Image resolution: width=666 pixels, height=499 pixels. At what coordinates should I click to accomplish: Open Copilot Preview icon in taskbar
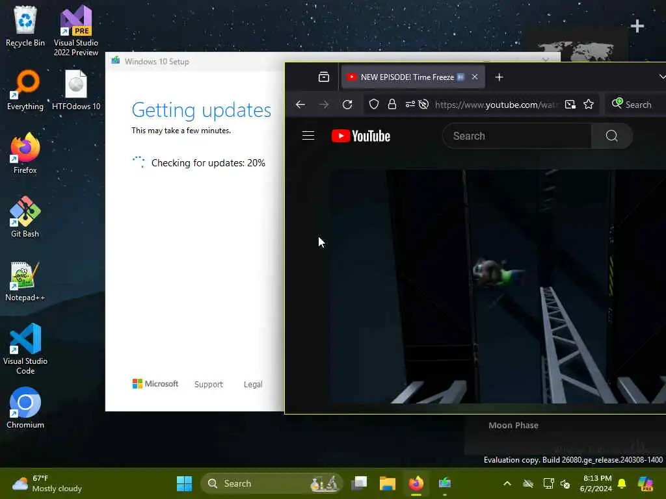click(645, 483)
